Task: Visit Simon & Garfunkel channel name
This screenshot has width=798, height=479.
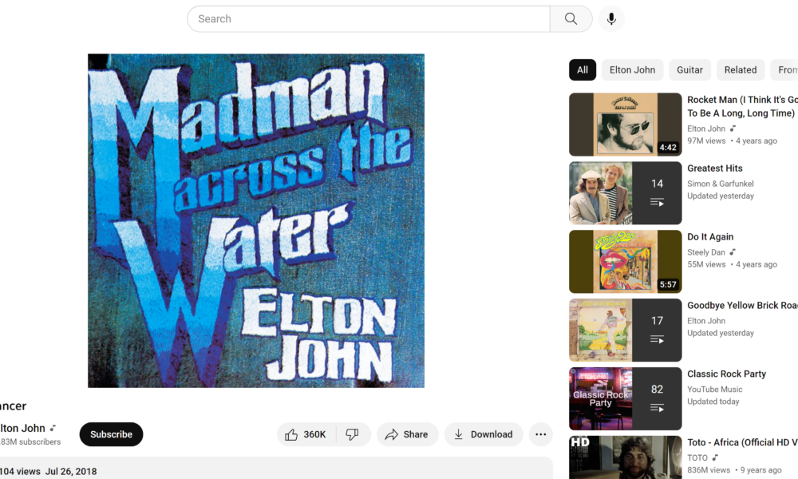Action: pyautogui.click(x=720, y=184)
